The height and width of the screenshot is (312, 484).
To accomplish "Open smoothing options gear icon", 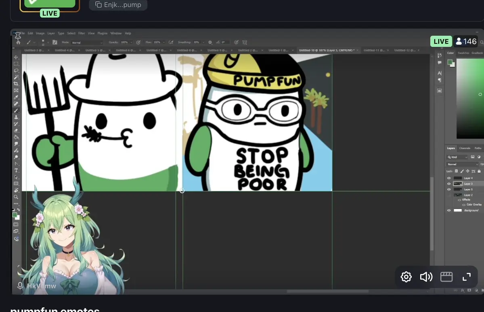I will [210, 42].
